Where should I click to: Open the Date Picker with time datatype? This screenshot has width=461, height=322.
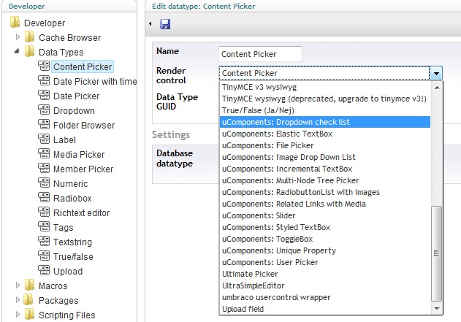coord(95,81)
